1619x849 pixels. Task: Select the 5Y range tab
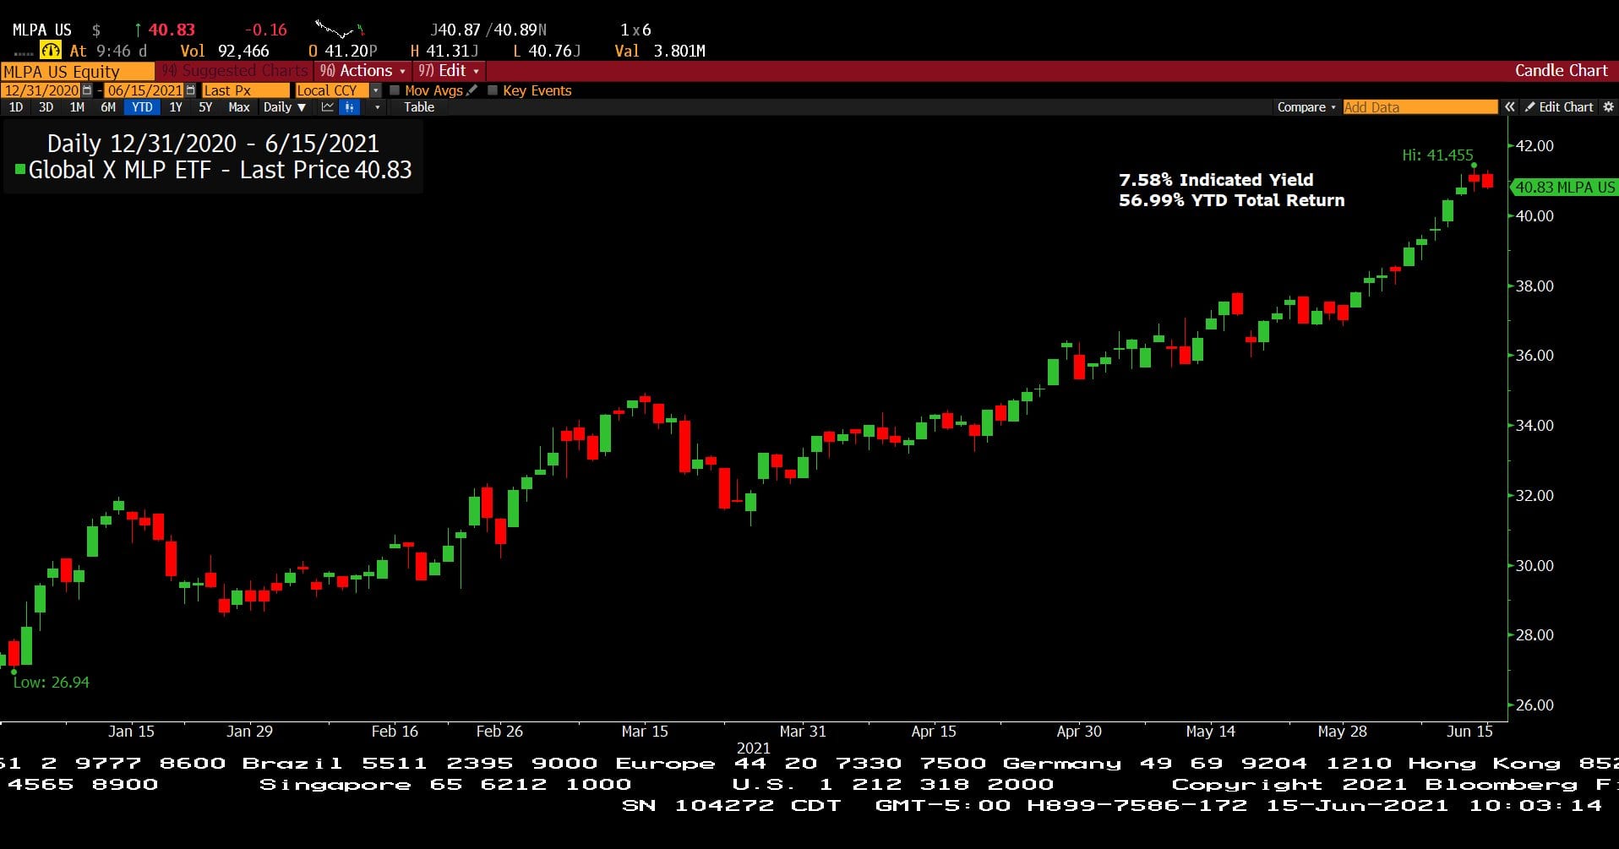pos(205,107)
